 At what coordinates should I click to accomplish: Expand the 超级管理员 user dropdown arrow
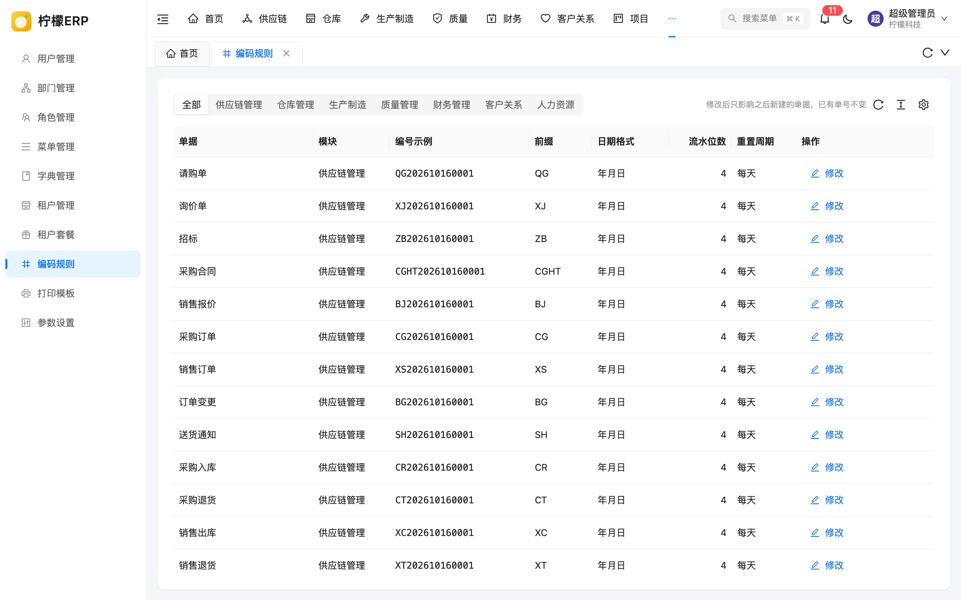pos(944,19)
